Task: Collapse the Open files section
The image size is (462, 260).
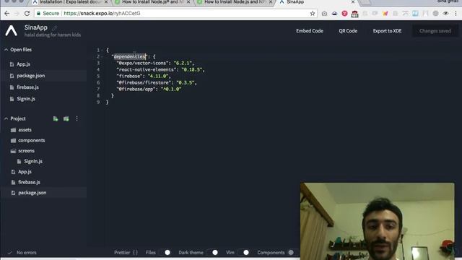Action: pyautogui.click(x=6, y=50)
